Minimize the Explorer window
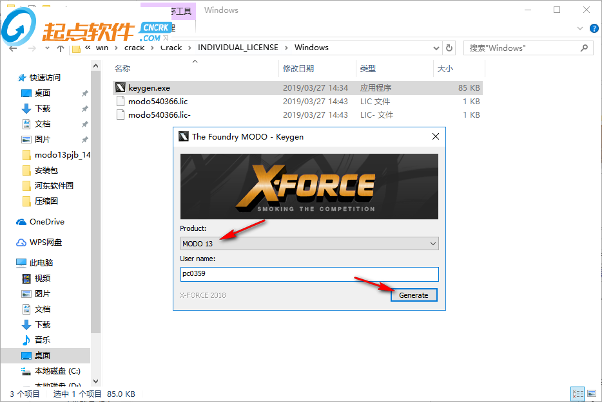This screenshot has height=402, width=602. (528, 10)
